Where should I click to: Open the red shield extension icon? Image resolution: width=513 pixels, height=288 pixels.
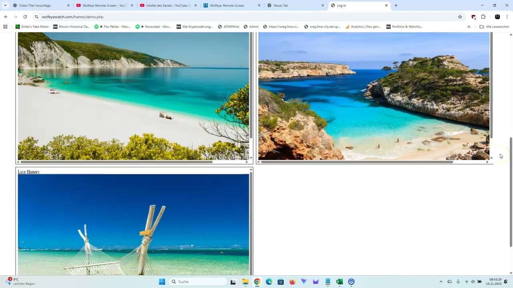pyautogui.click(x=473, y=17)
